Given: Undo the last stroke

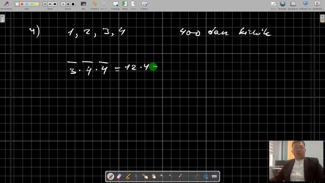Looking at the screenshot, I should click(x=94, y=4).
